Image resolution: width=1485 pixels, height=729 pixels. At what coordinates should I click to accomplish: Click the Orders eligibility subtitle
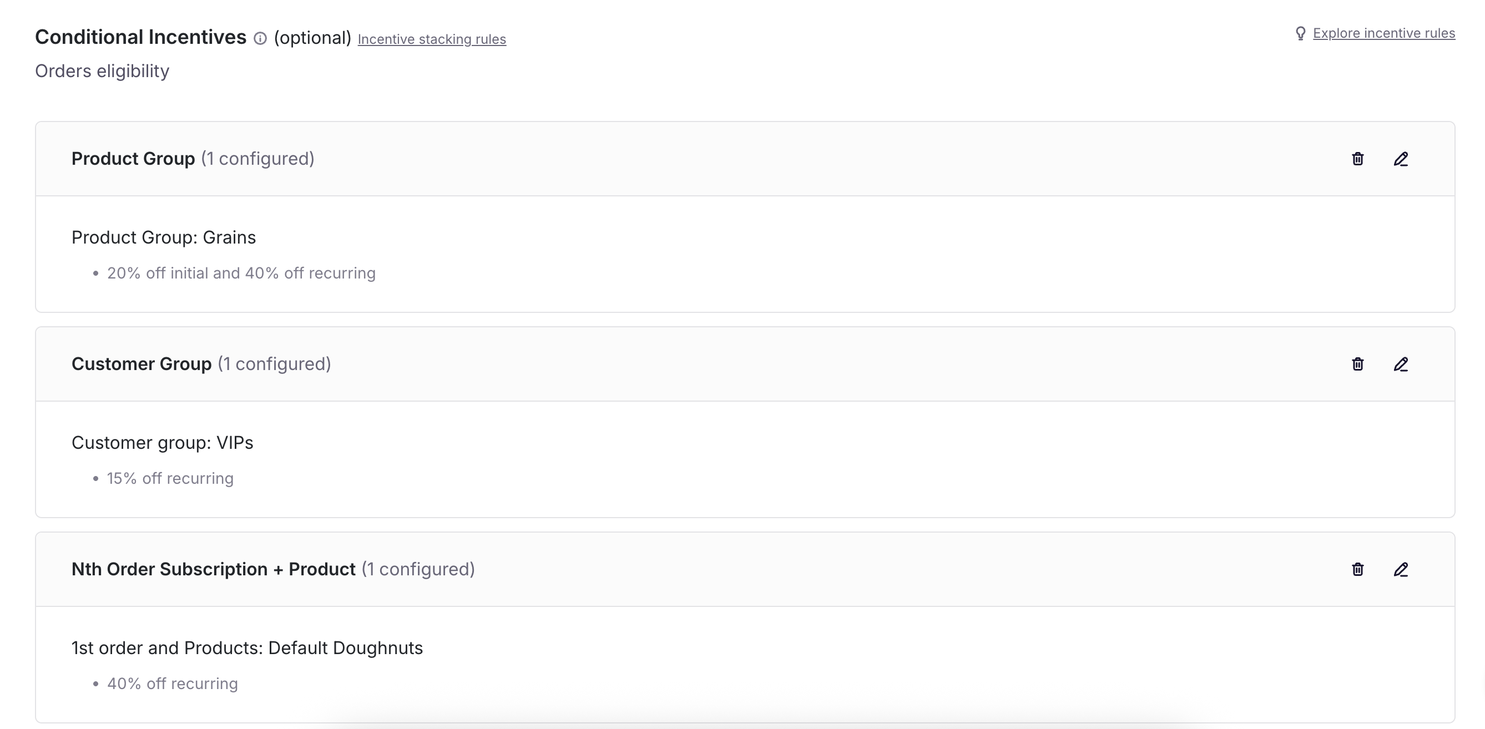click(x=102, y=71)
